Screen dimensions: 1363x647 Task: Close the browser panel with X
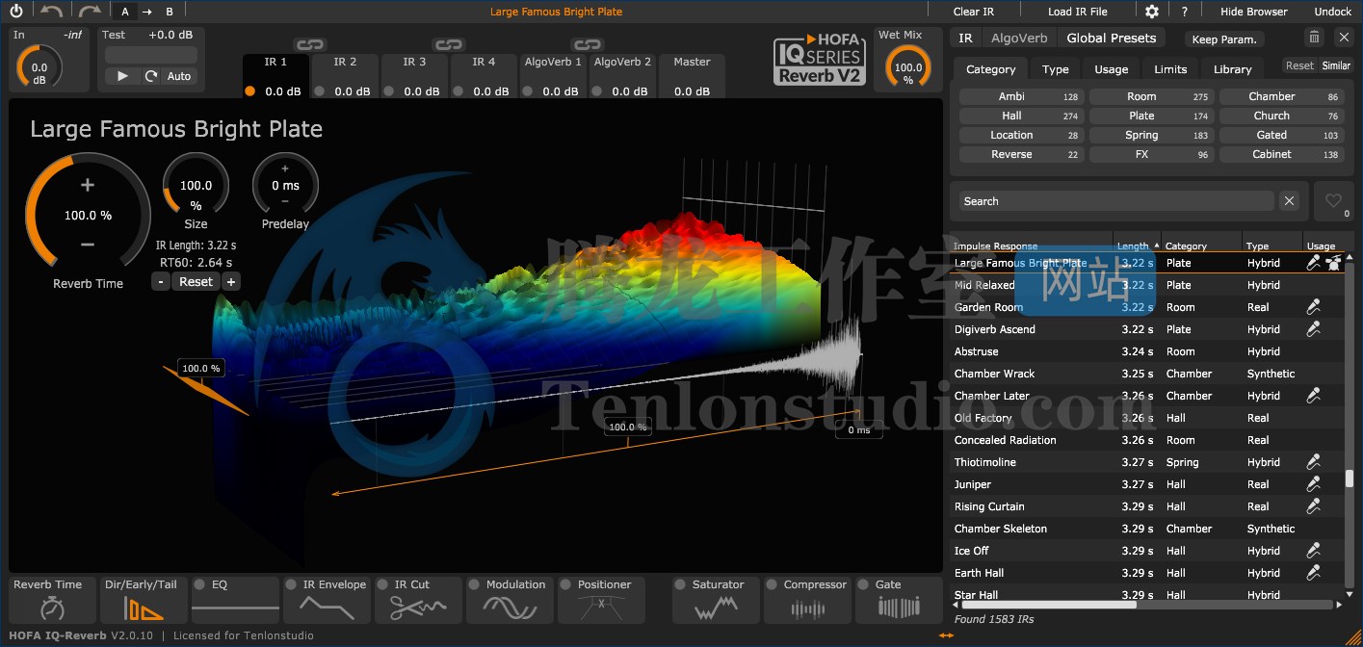(x=1344, y=38)
